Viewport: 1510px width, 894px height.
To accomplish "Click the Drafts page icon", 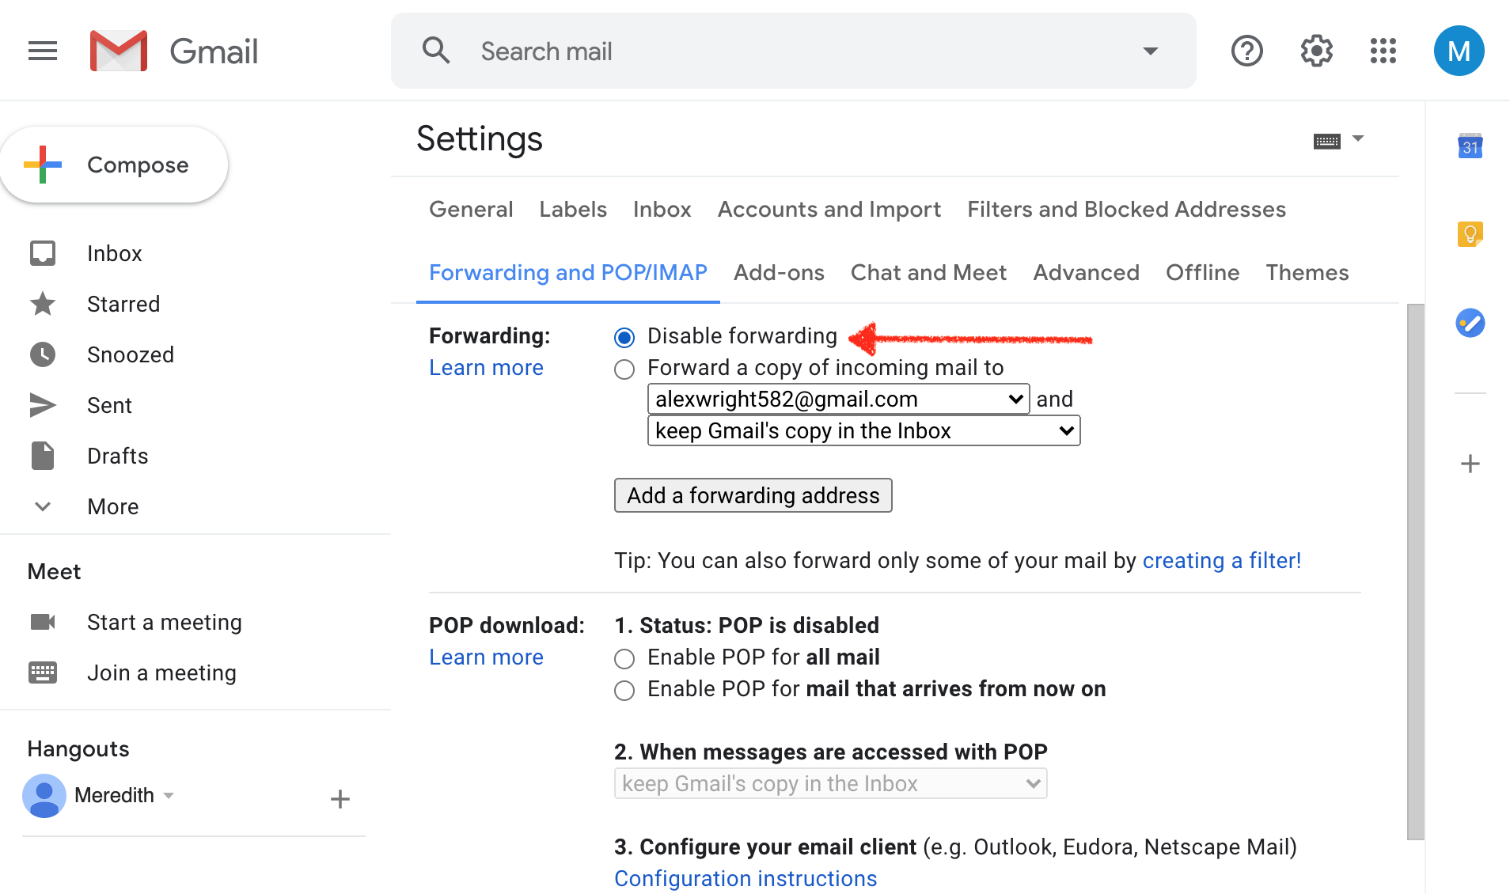I will pos(43,456).
